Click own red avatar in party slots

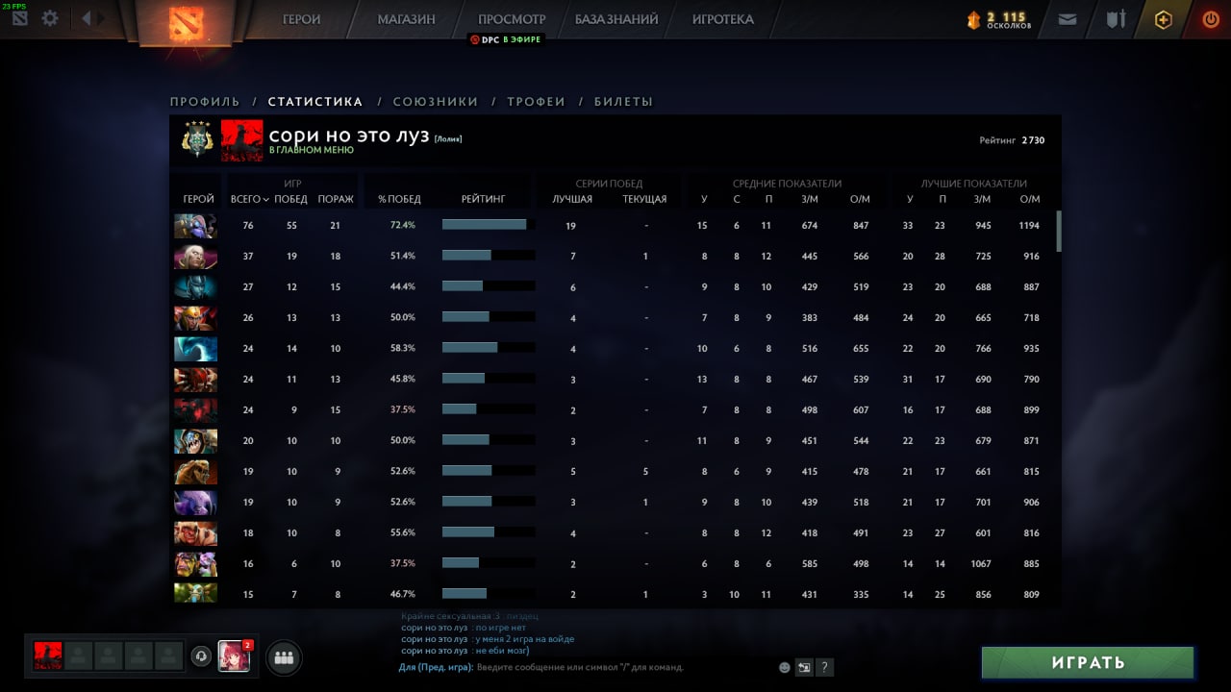point(48,656)
